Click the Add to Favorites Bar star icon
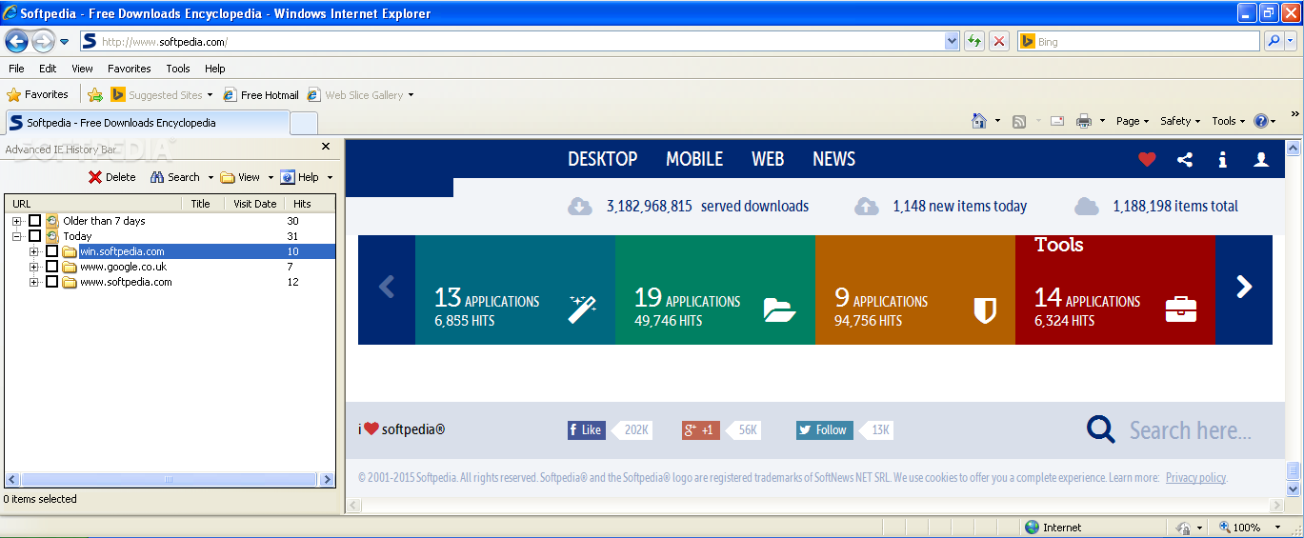 [x=95, y=94]
